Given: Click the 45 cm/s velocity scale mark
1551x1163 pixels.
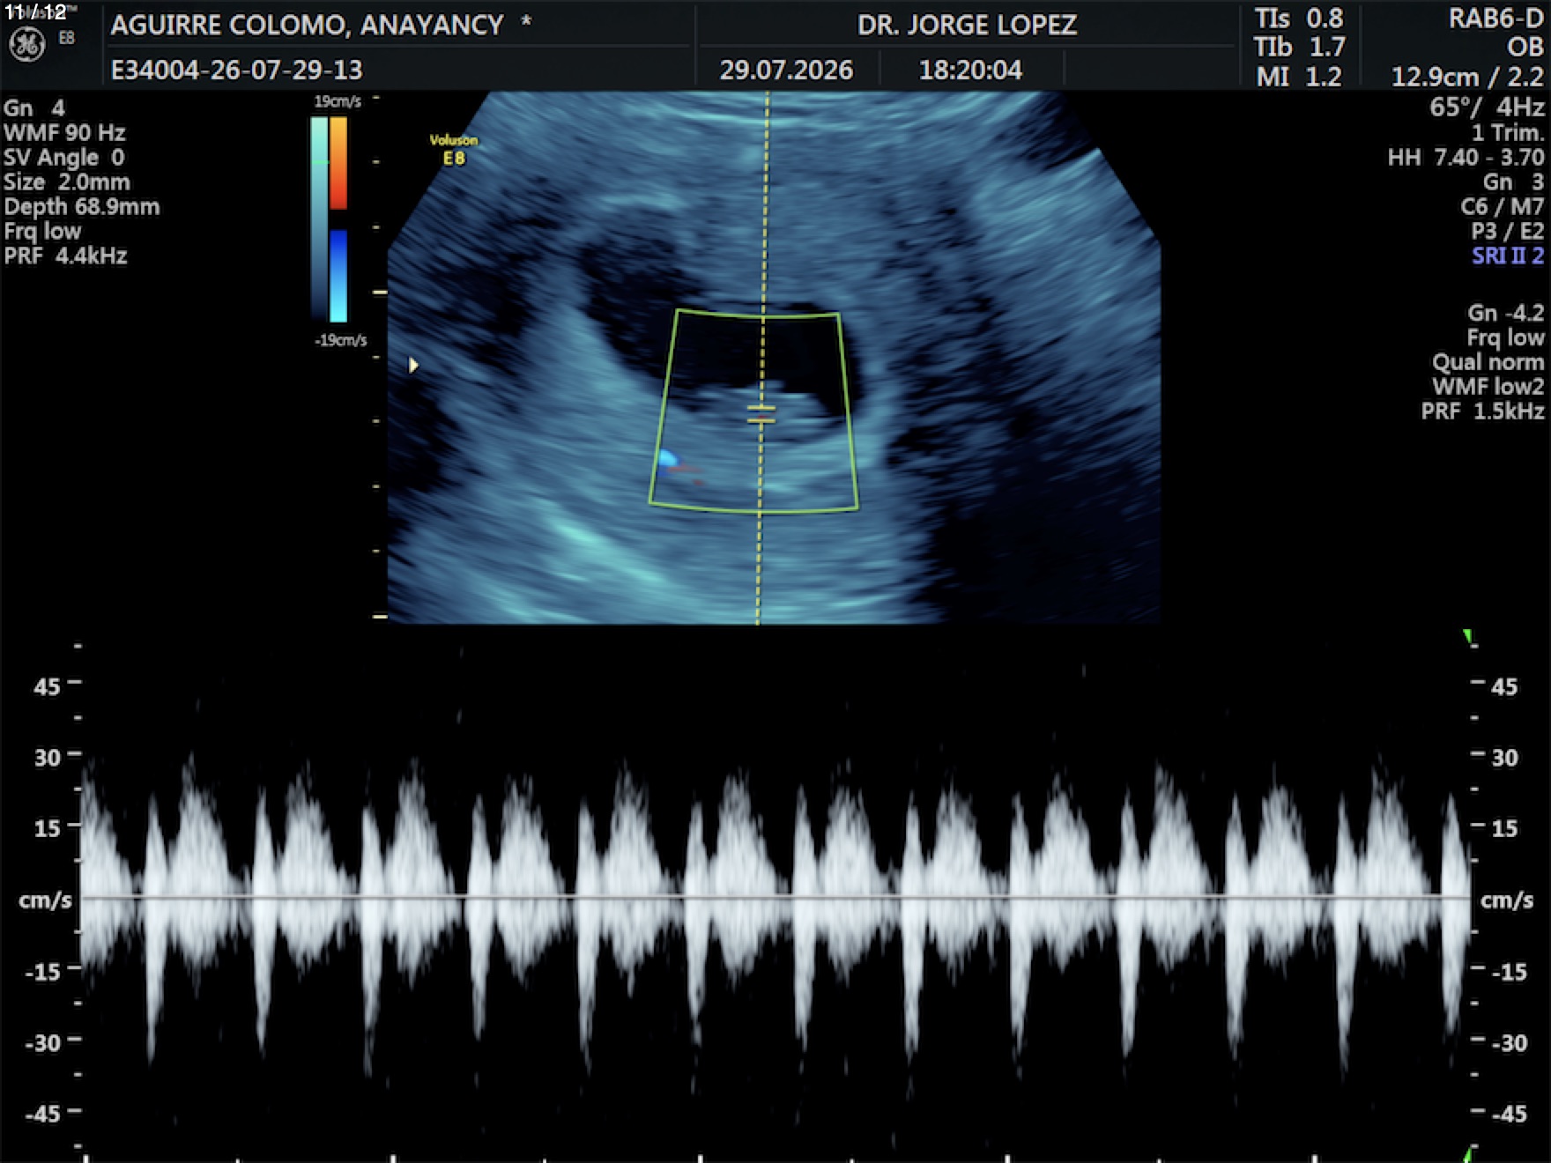Looking at the screenshot, I should point(48,685).
